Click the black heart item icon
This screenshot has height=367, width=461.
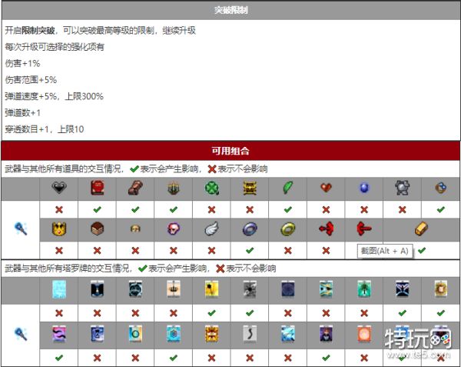[59, 189]
